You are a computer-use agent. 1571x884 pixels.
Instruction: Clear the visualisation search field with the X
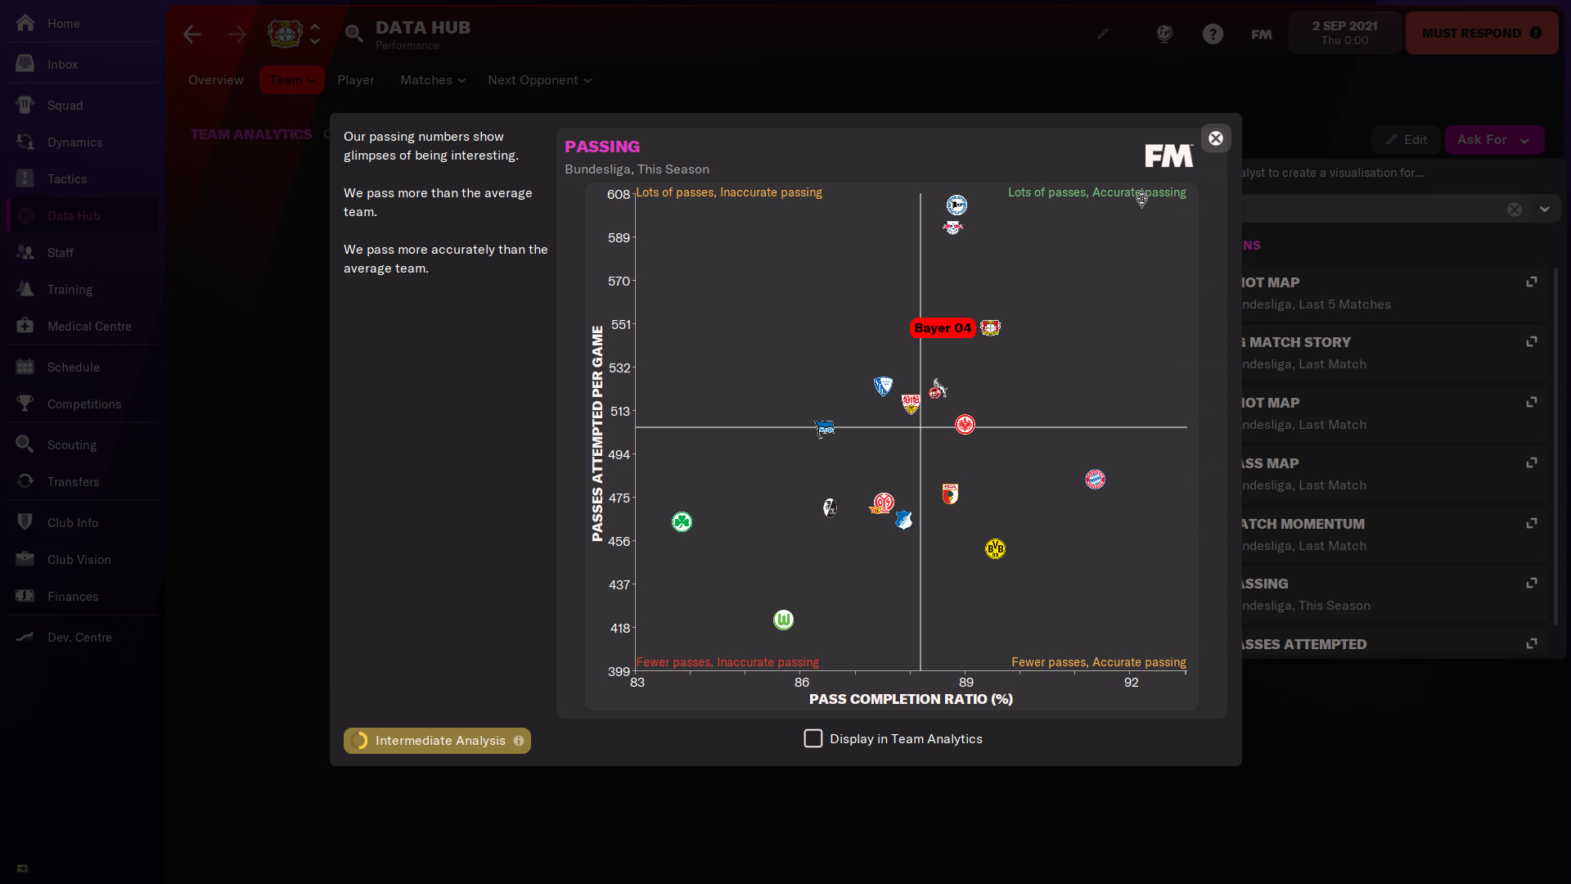point(1515,209)
